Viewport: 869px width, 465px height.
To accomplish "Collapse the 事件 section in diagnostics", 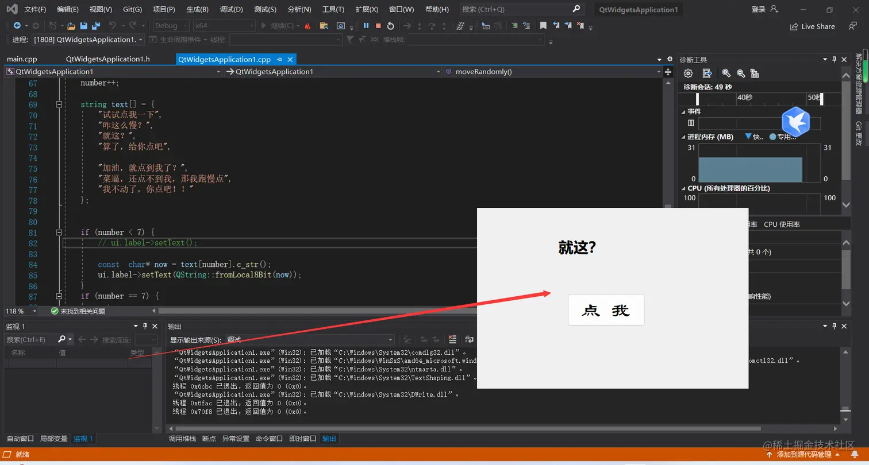I will point(683,111).
